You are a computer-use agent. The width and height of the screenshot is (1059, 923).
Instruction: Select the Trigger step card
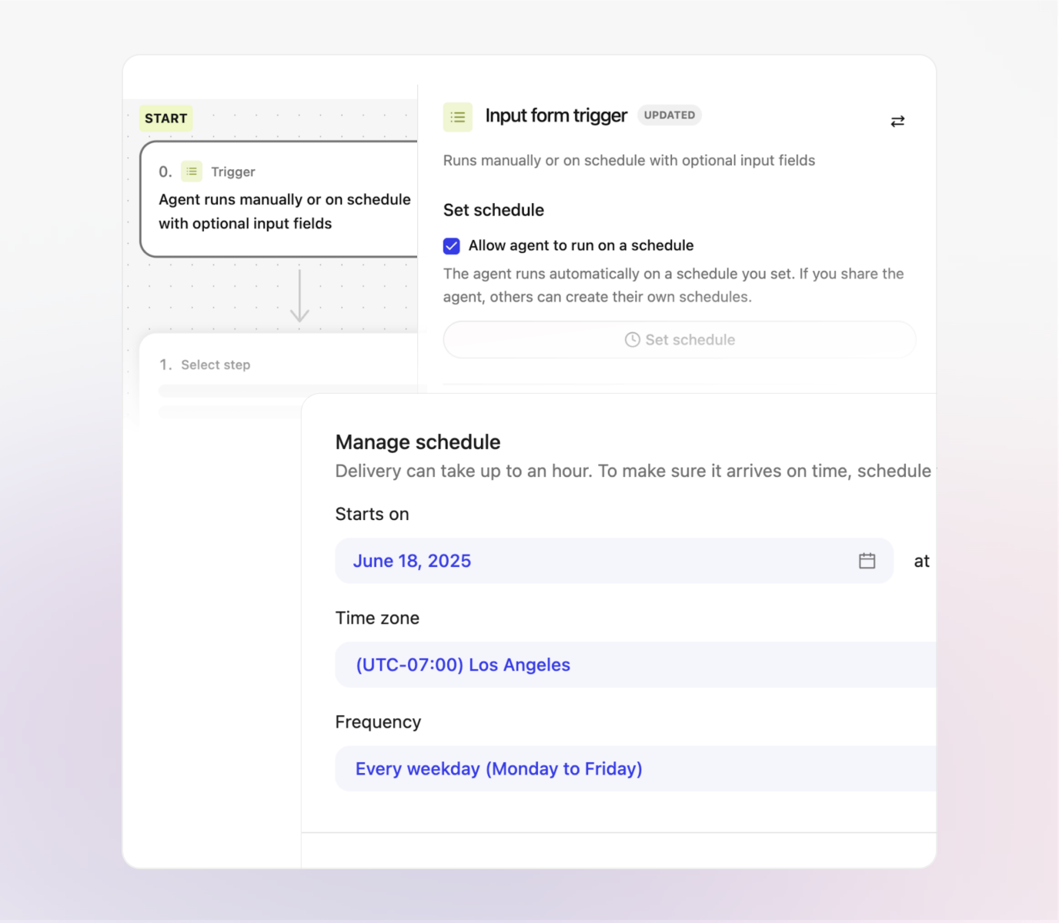tap(279, 199)
